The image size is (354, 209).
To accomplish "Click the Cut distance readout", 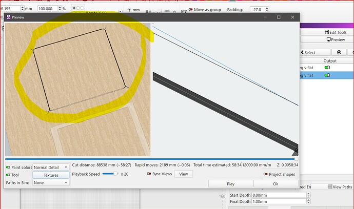I will [x=102, y=165].
